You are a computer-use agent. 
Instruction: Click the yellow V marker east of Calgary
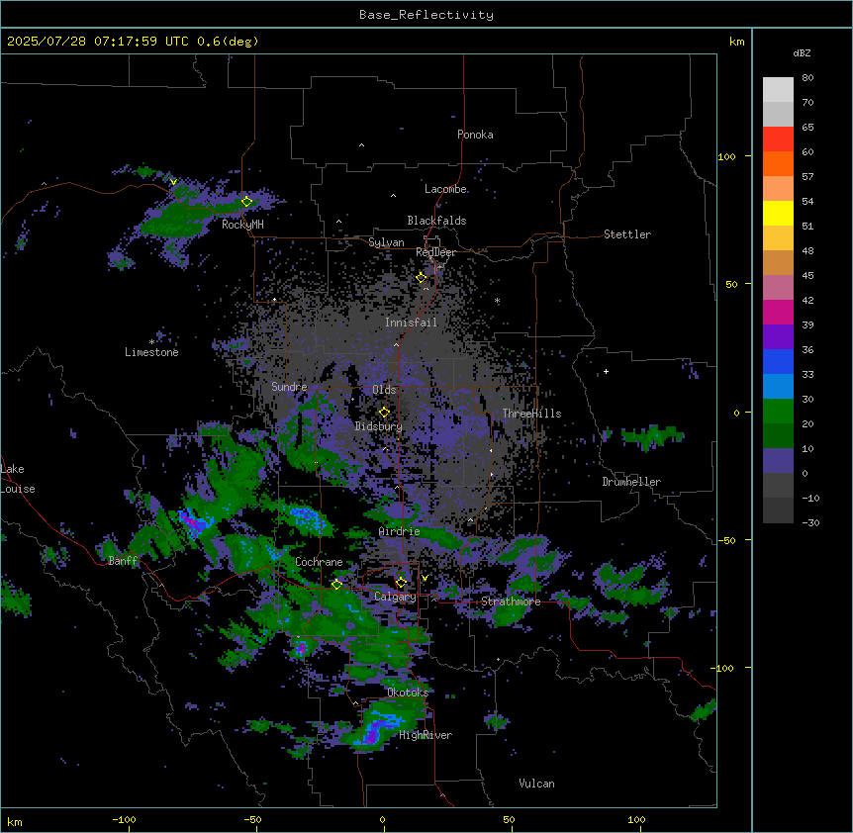tap(425, 578)
